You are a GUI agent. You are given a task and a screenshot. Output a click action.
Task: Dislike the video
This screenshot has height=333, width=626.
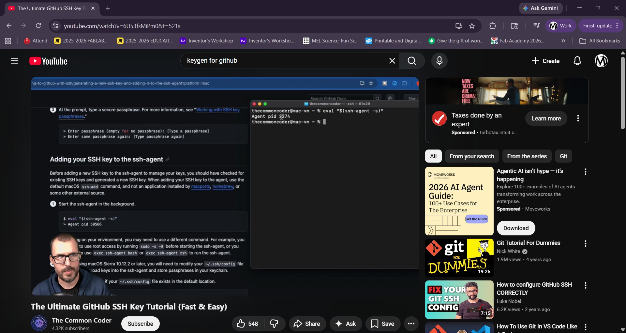(274, 324)
